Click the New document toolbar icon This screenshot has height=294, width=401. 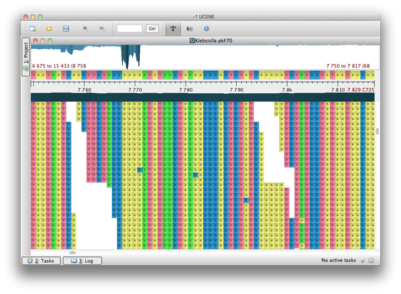tap(33, 29)
